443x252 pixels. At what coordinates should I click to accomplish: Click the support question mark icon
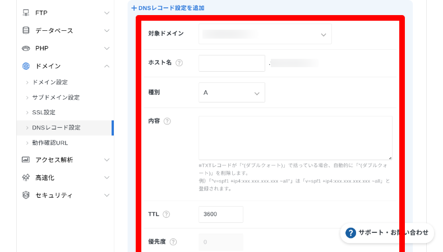(350, 233)
